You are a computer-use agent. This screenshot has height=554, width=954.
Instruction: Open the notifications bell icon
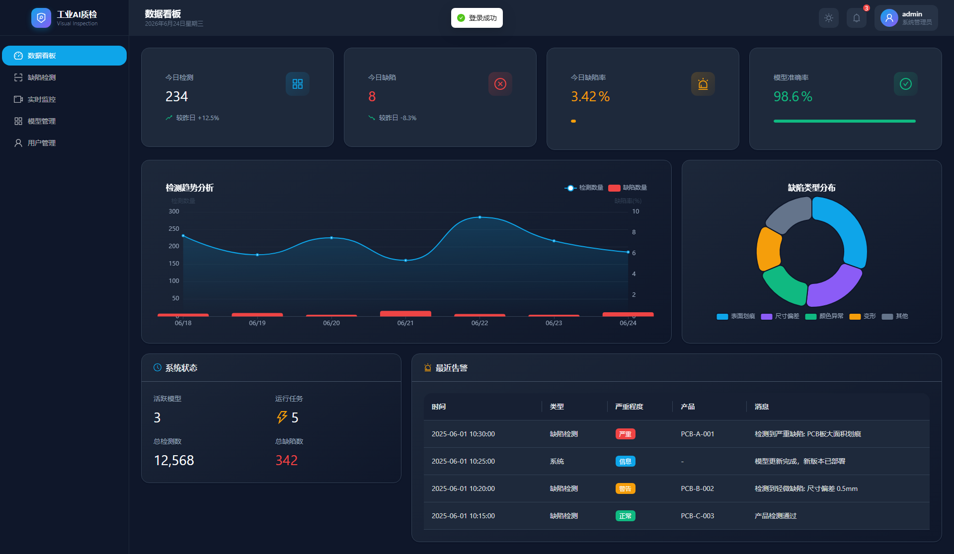point(856,18)
